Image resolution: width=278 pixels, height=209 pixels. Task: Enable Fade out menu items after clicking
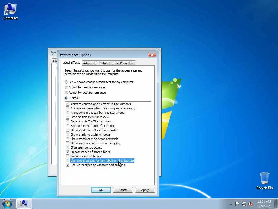click(68, 126)
